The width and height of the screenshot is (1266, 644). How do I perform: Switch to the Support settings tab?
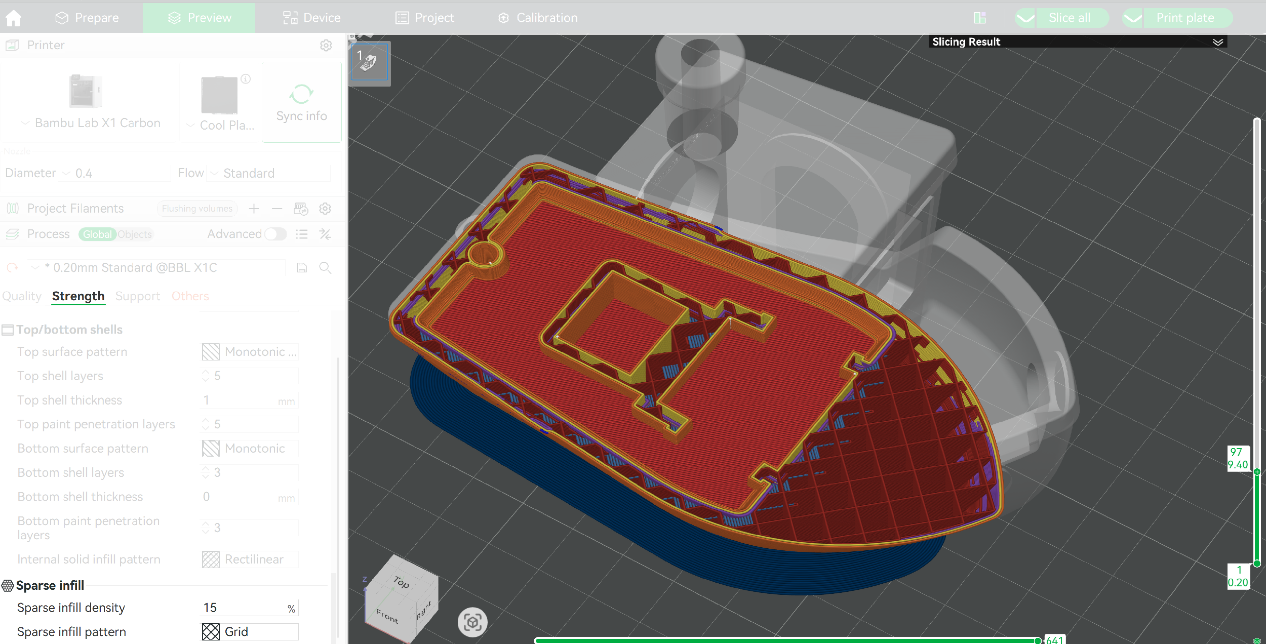[x=137, y=296]
